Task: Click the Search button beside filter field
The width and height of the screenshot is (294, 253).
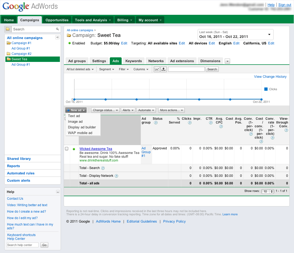Action: [212, 69]
